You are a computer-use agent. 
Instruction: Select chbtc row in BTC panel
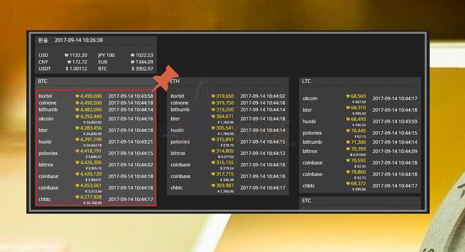[96, 199]
